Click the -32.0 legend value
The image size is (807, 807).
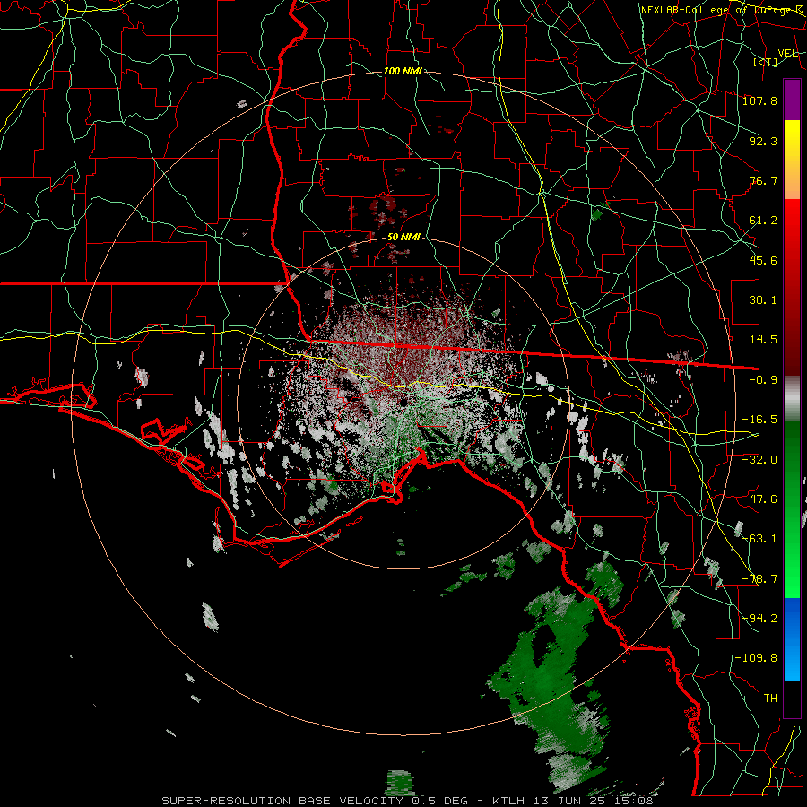pyautogui.click(x=759, y=460)
